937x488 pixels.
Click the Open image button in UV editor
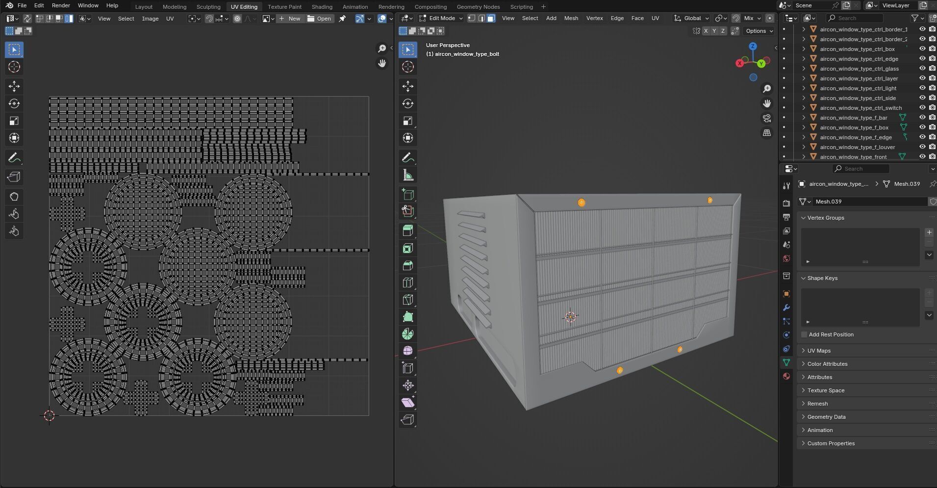pos(319,19)
